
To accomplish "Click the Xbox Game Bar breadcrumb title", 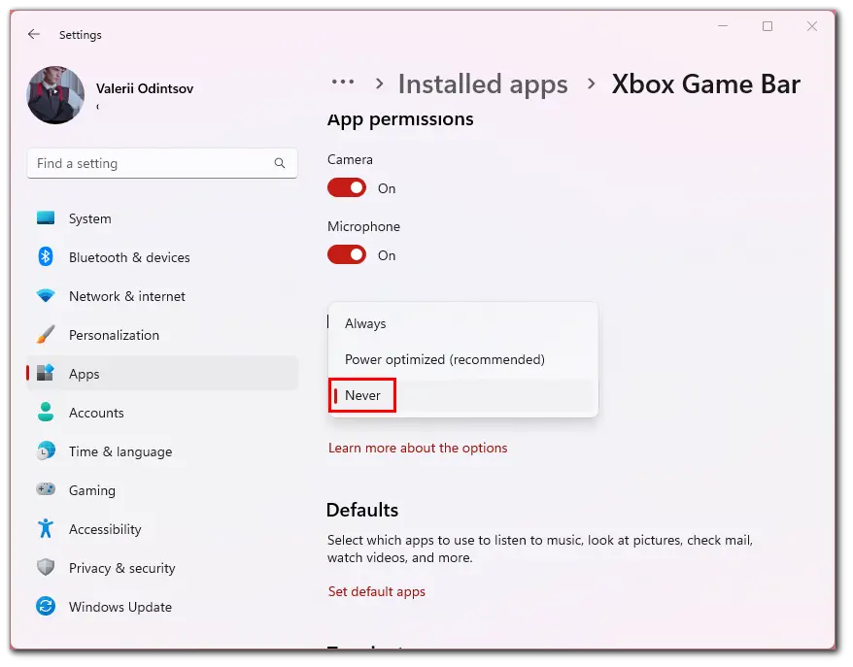I will tap(706, 84).
